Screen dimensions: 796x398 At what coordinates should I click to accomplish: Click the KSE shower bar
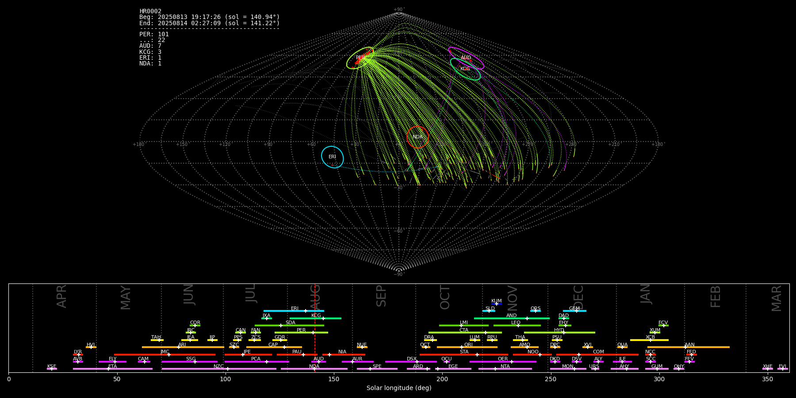click(x=52, y=369)
